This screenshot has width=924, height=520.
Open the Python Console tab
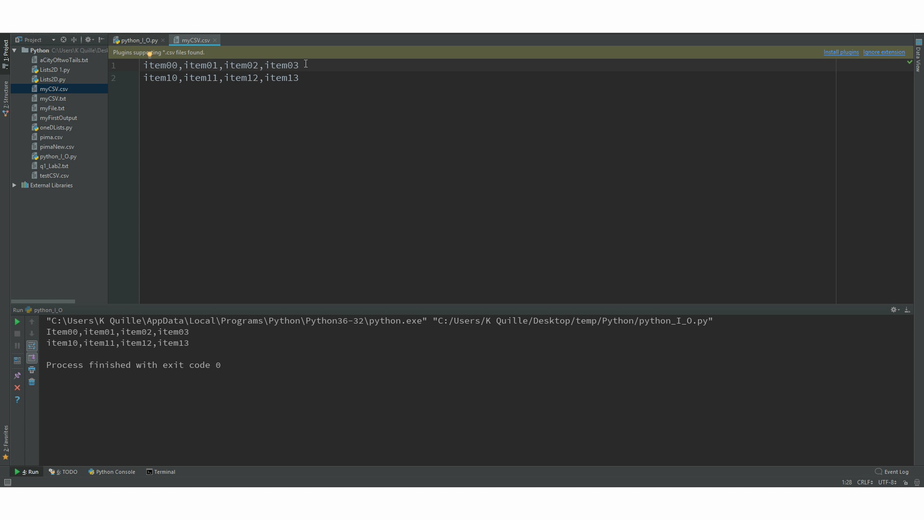112,472
